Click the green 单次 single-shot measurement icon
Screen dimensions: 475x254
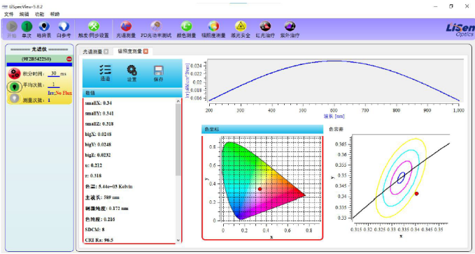[x=27, y=27]
